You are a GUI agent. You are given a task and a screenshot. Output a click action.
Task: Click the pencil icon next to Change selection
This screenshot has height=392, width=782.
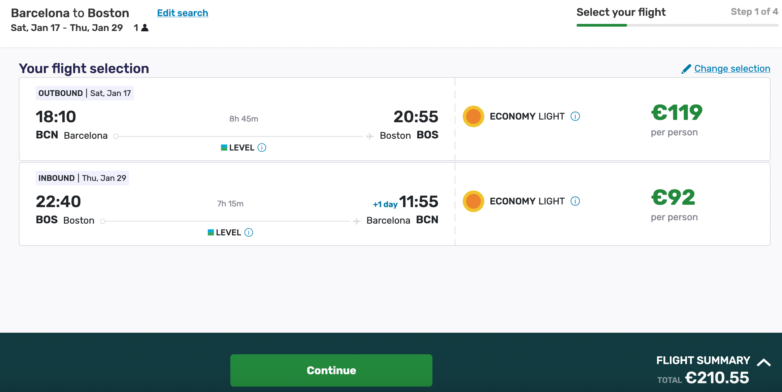click(x=686, y=68)
